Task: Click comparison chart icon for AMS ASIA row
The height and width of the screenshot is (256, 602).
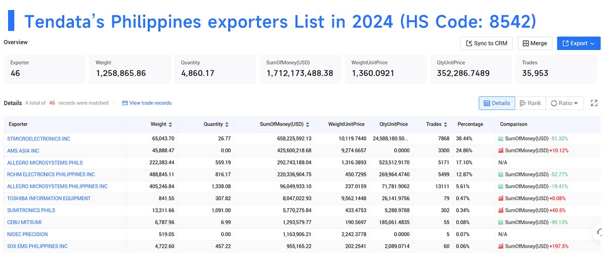Action: (501, 150)
